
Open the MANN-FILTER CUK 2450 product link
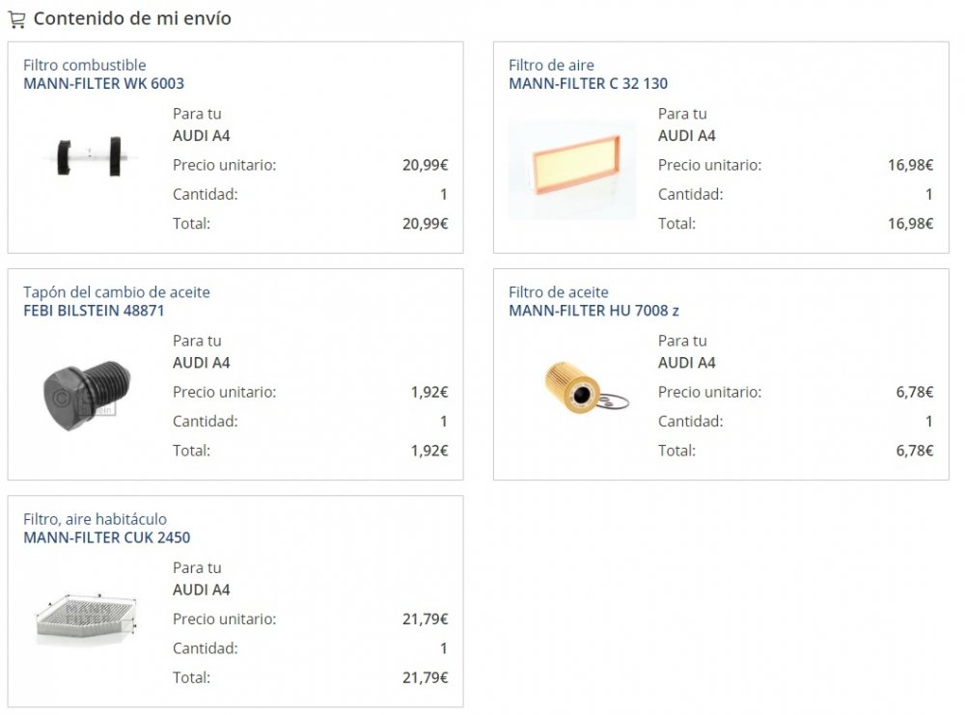tap(106, 537)
